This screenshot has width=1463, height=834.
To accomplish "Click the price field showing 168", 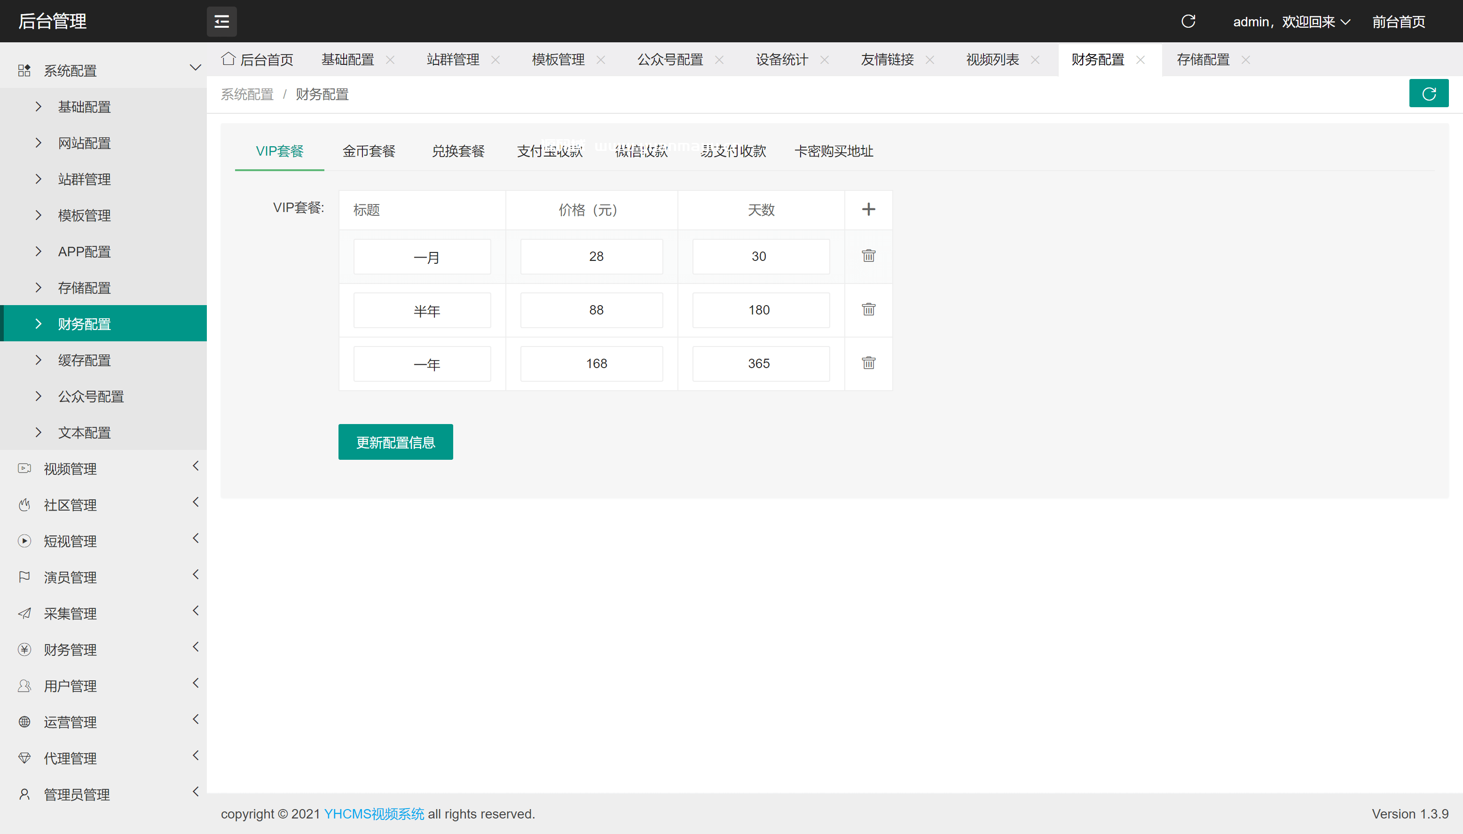I will click(591, 363).
